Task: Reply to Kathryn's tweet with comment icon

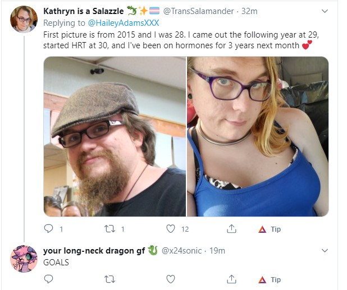Action: click(48, 229)
